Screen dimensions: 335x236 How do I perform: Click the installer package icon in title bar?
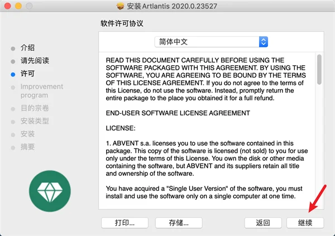[x=120, y=6]
